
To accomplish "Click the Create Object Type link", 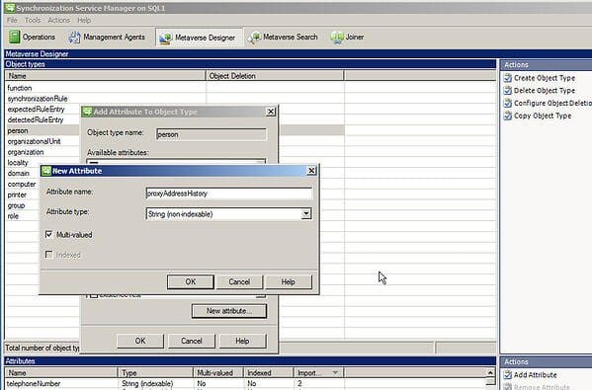I will (x=545, y=78).
